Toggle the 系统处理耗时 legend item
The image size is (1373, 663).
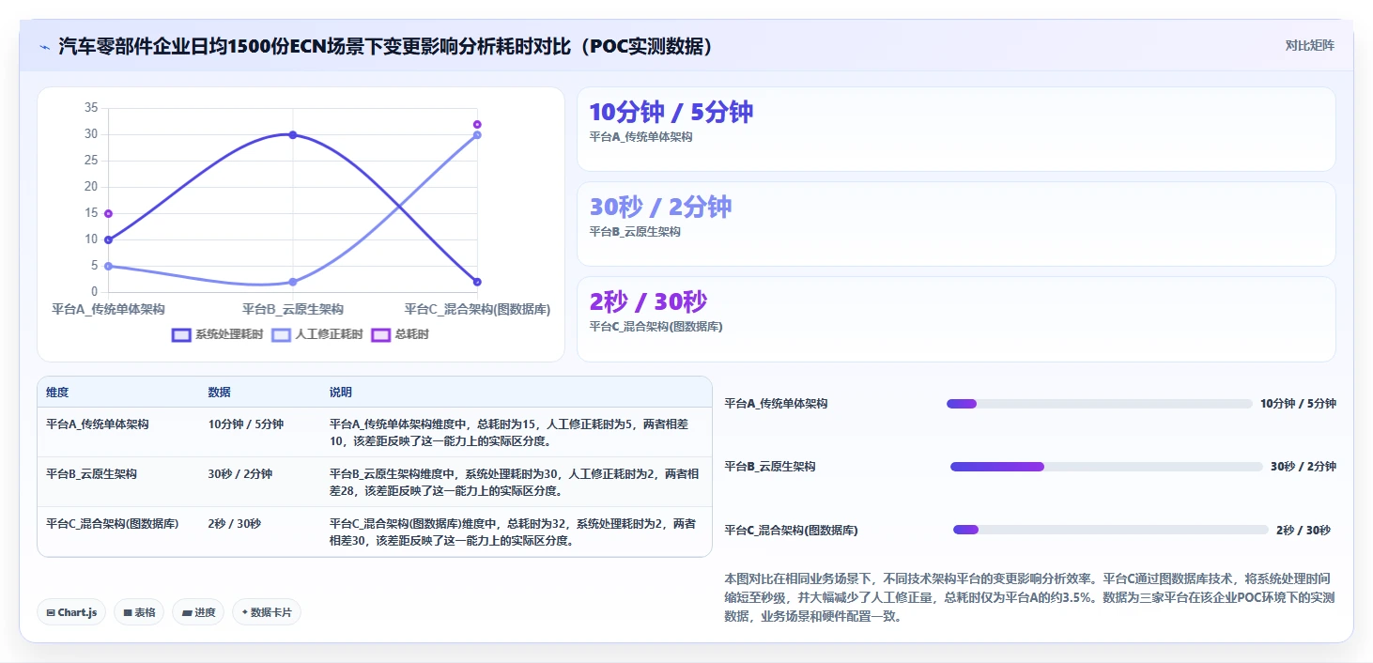217,334
